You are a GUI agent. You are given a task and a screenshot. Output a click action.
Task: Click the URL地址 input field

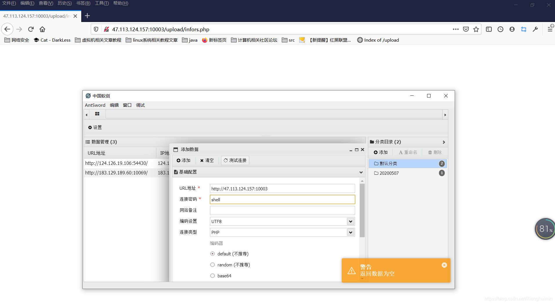pyautogui.click(x=282, y=189)
